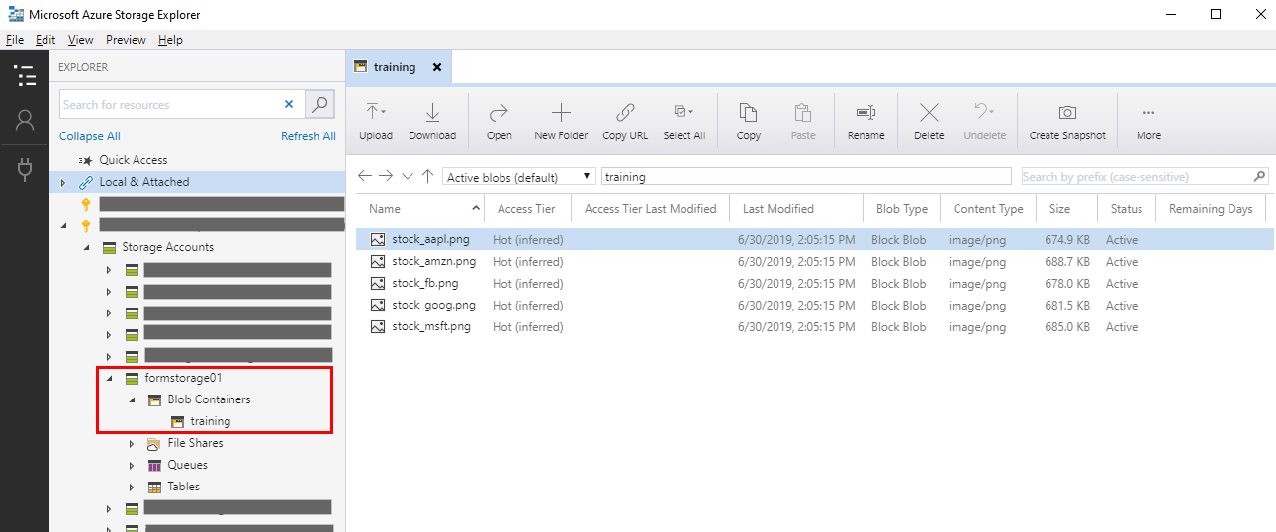1276x532 pixels.
Task: Click Create Snapshot camera button
Action: point(1067,123)
